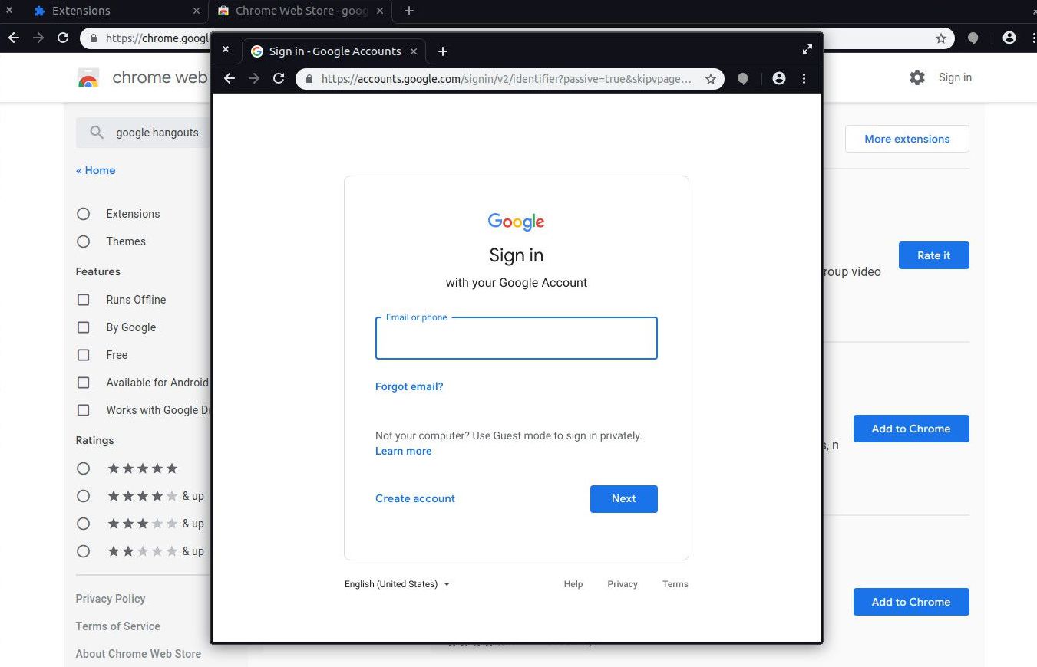Tick the Free checkbox
1037x667 pixels.
click(x=83, y=355)
